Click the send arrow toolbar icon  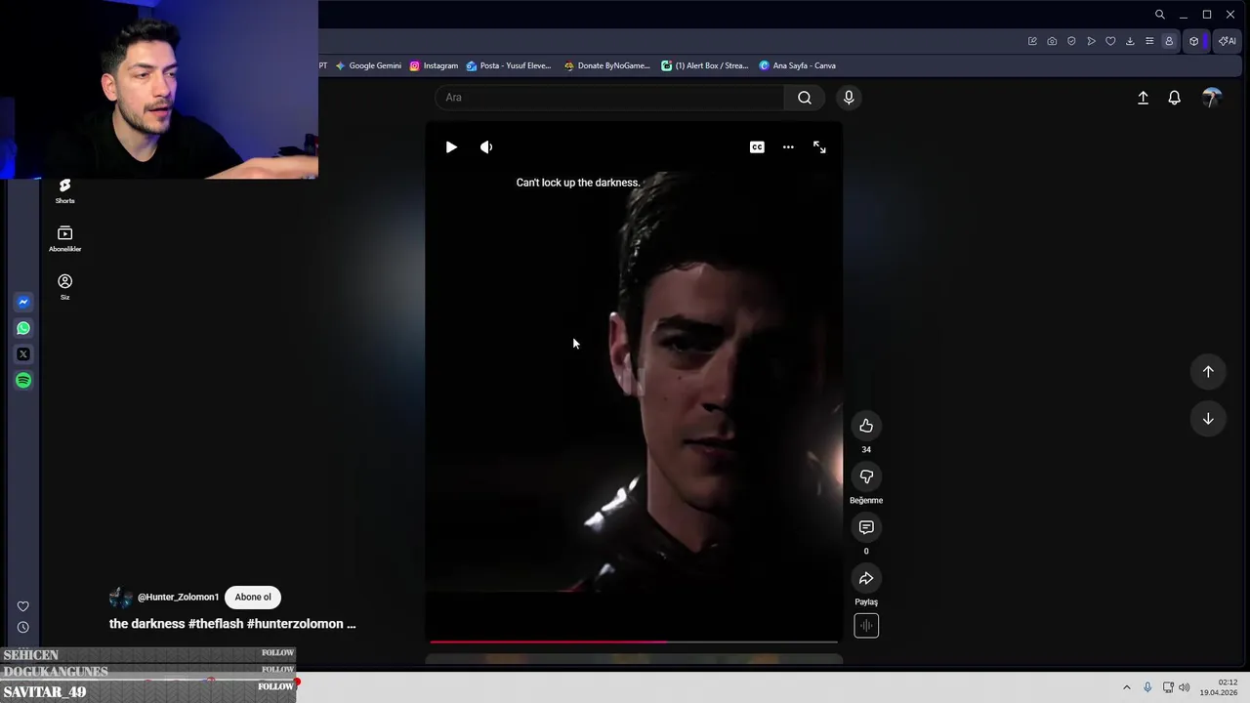coord(1091,41)
